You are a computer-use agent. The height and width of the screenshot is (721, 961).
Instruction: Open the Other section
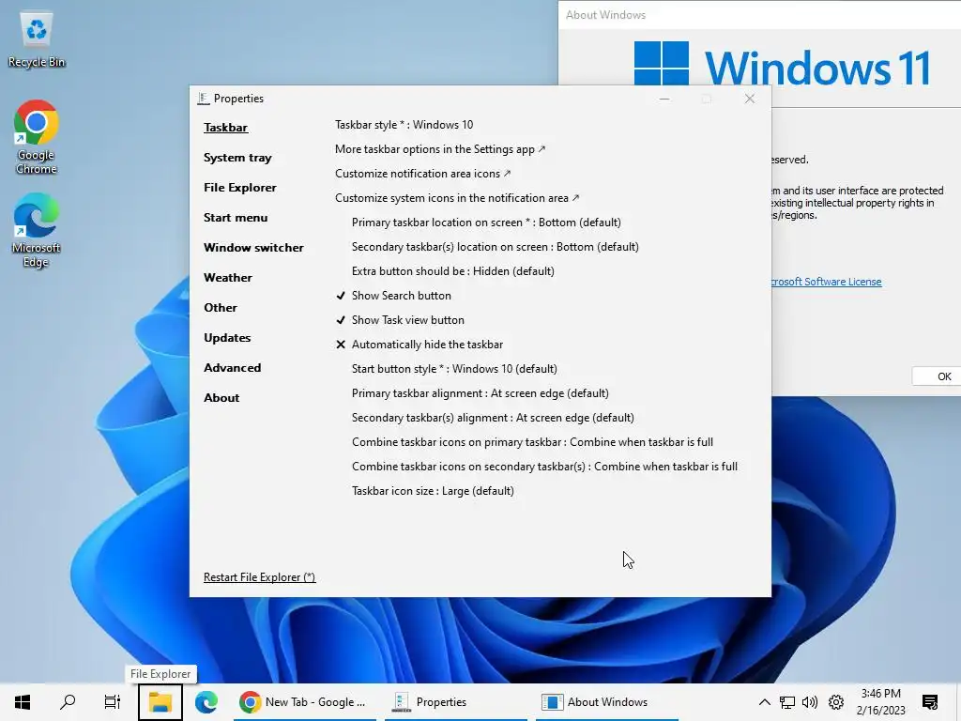coord(220,308)
